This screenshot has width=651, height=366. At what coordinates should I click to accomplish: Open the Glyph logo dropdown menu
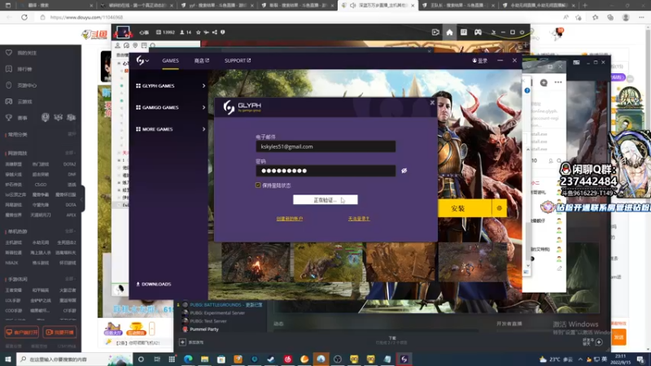142,60
